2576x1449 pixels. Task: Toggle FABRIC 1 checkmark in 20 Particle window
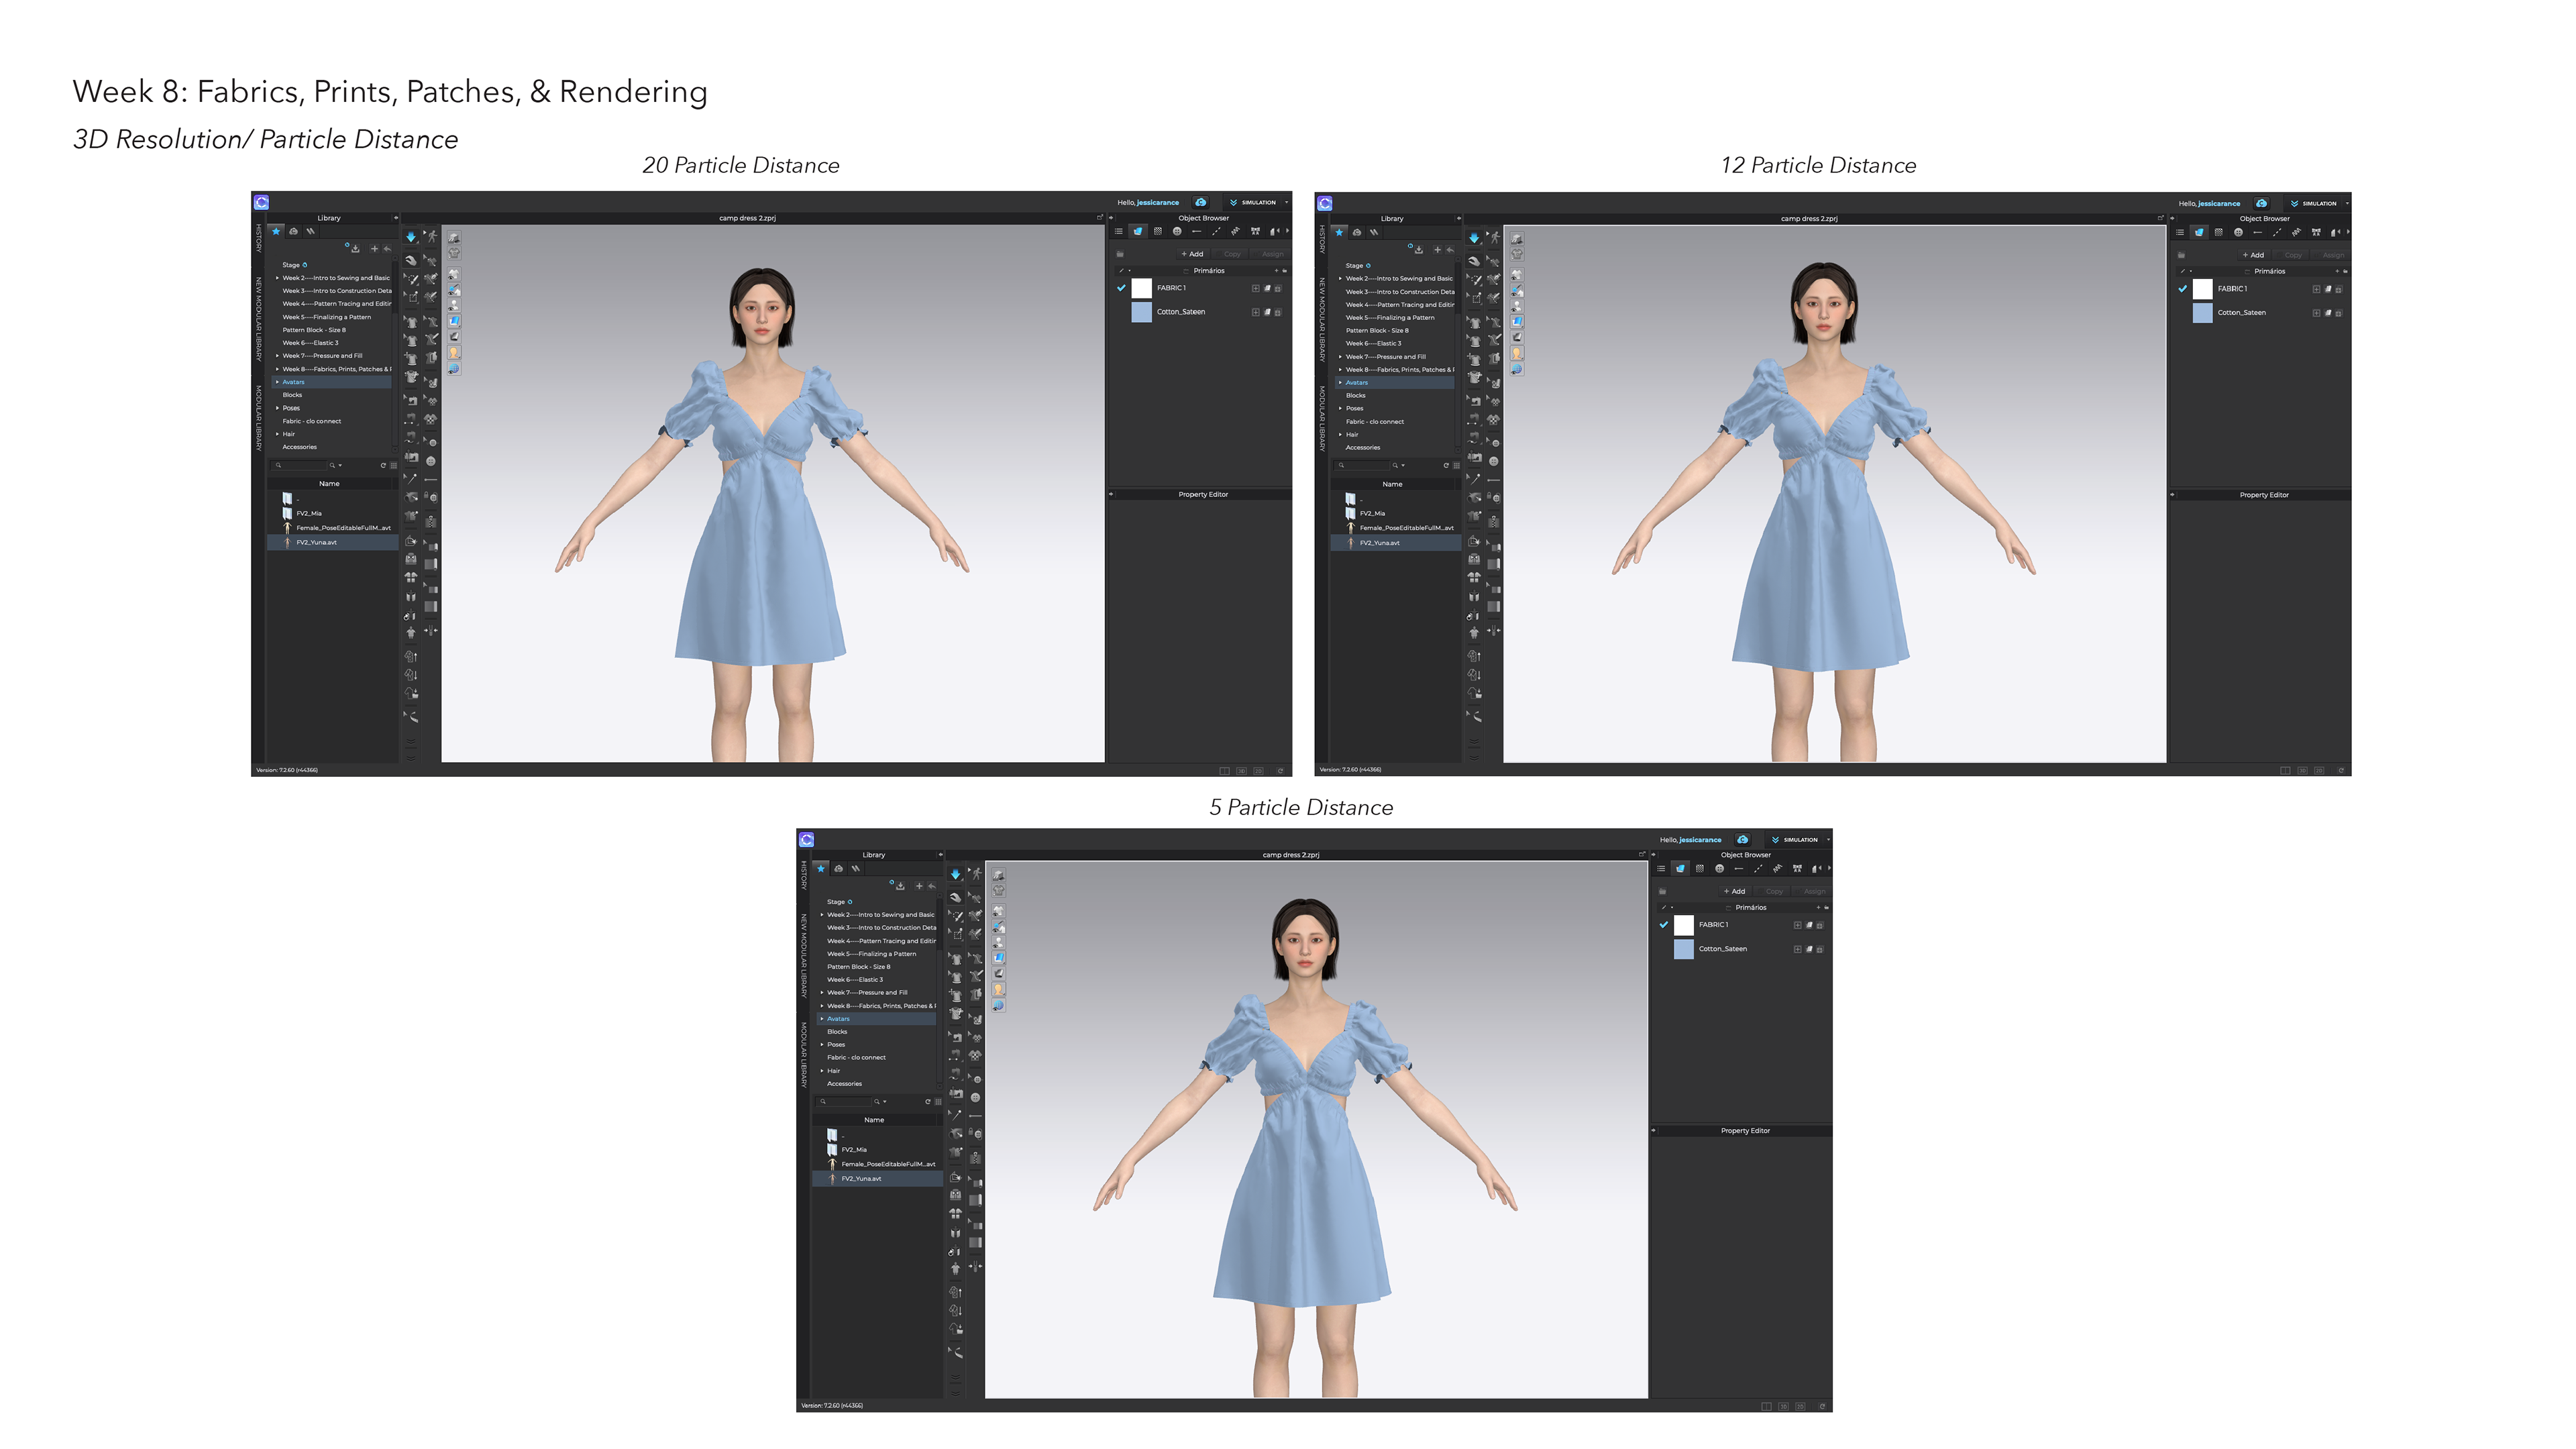click(1121, 288)
